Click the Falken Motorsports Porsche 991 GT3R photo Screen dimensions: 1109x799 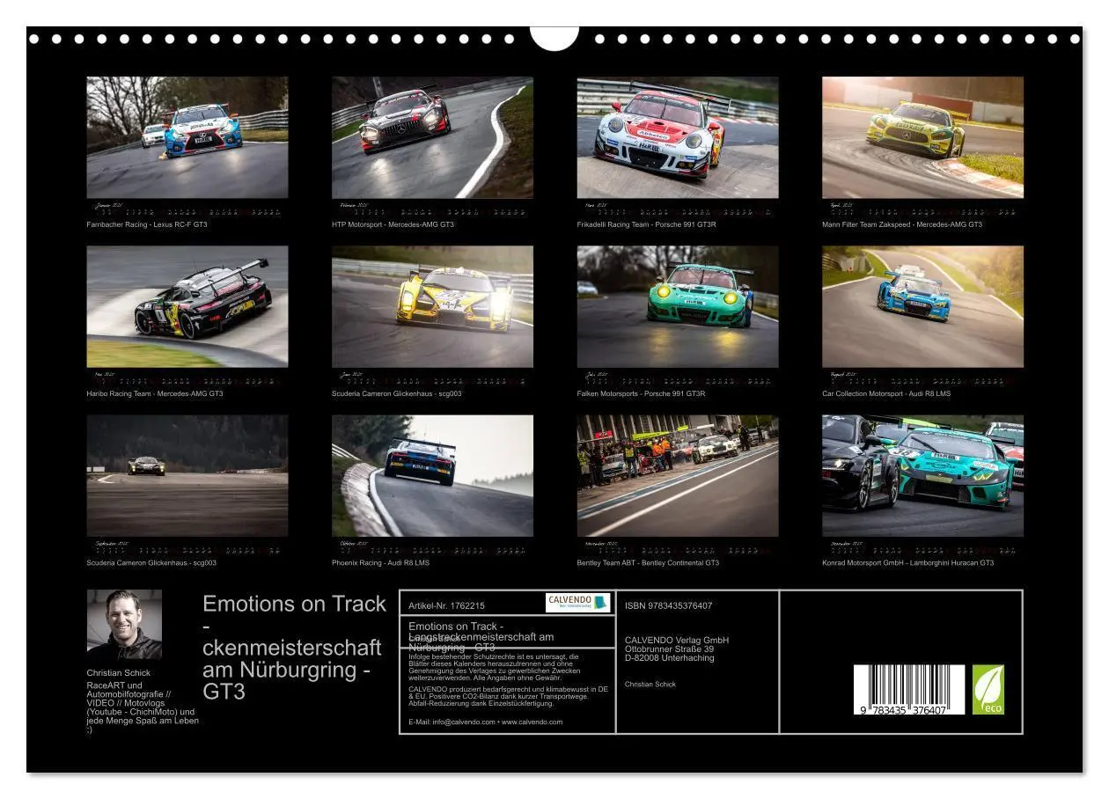677,306
